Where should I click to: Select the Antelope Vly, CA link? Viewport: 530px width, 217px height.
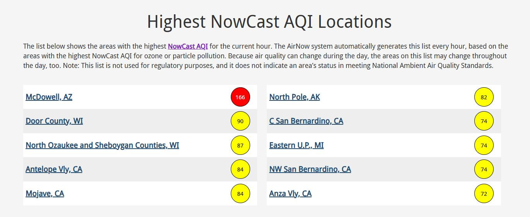point(54,169)
